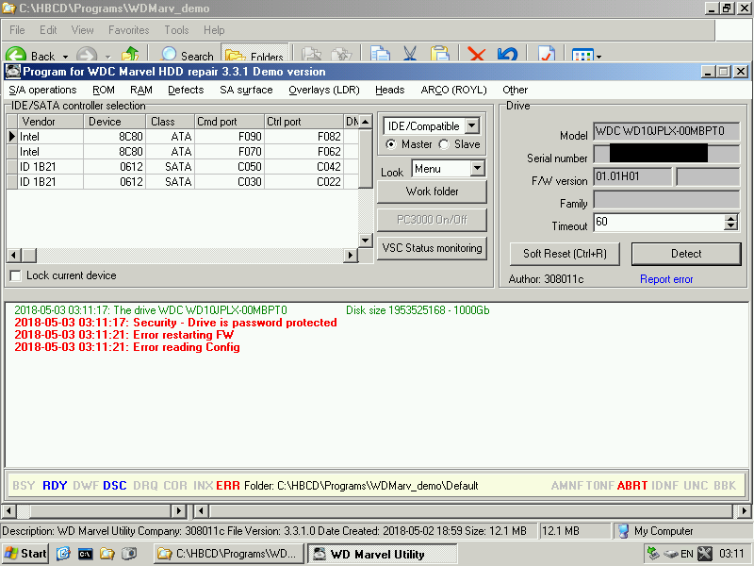Launch Internet Explorer from quick launch
Image resolution: width=754 pixels, height=566 pixels.
point(63,554)
